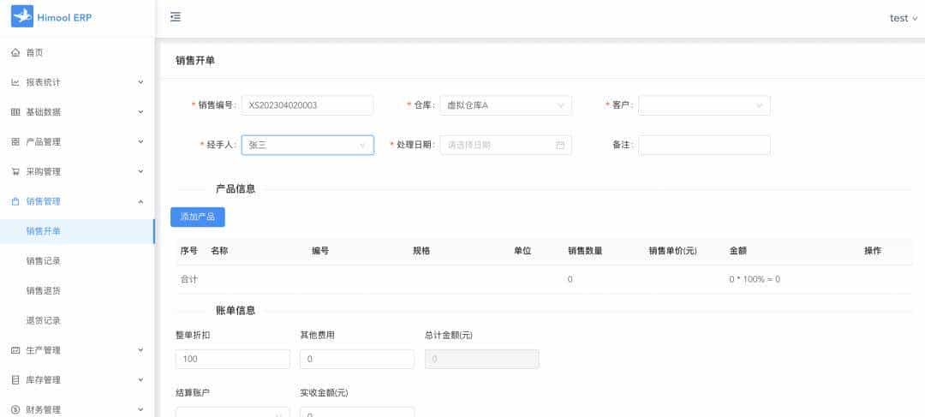This screenshot has height=417, width=925.
Task: Open the 结算账户 dropdown
Action: pyautogui.click(x=232, y=413)
